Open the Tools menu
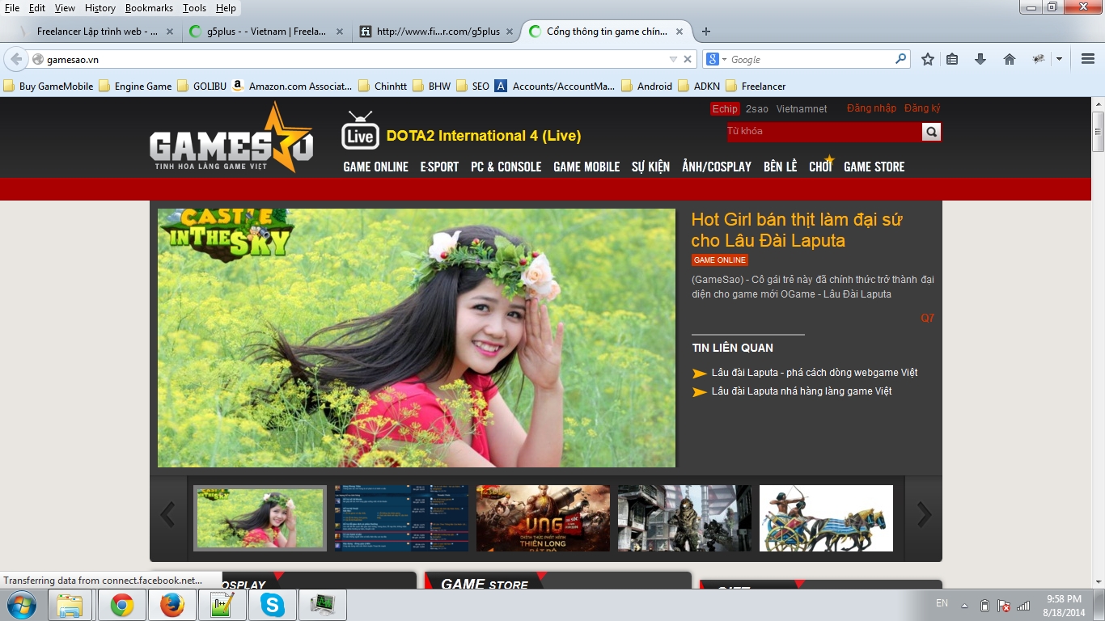Screen dimensions: 1105x621 point(194,7)
